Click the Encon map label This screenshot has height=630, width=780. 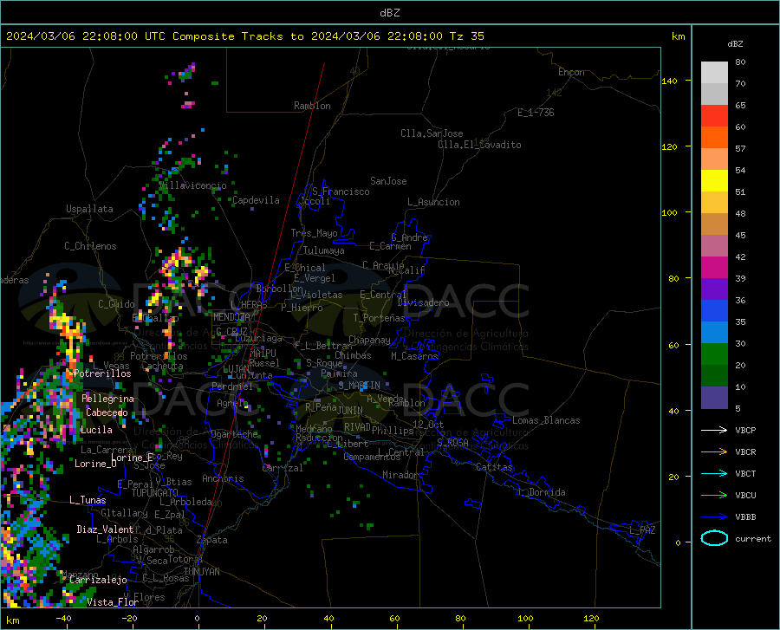(571, 72)
